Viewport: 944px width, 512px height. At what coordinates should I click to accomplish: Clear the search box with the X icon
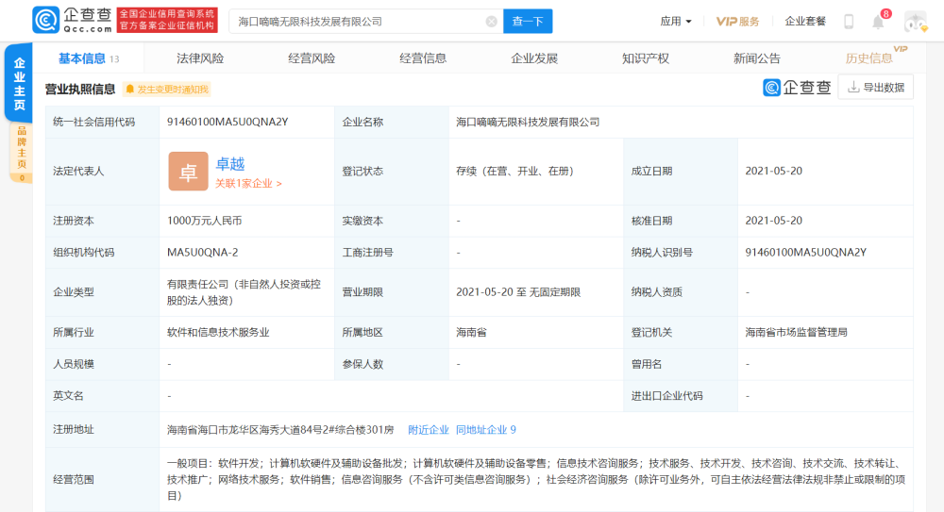tap(491, 22)
